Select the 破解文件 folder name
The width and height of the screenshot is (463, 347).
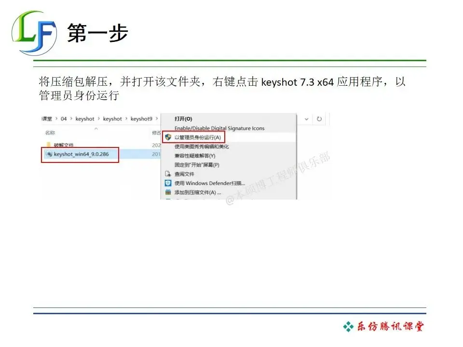point(64,145)
